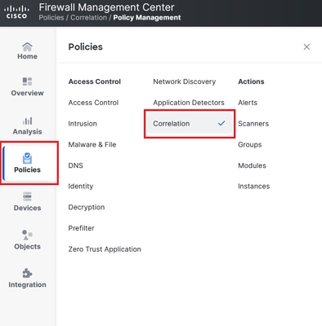Click the Cisco logo in the header
Image resolution: width=322 pixels, height=326 pixels.
point(16,12)
